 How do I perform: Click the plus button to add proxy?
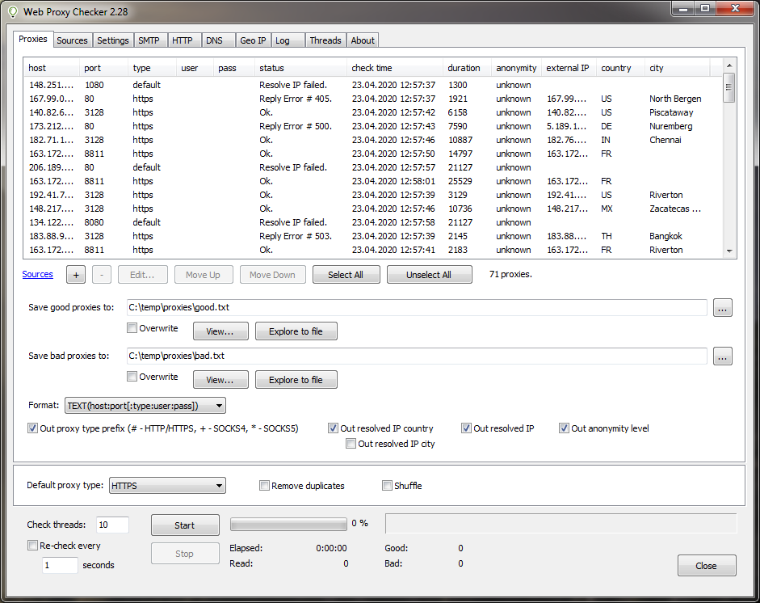click(76, 275)
